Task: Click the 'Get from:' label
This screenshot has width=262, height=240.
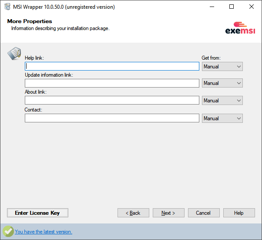Action: [x=211, y=58]
